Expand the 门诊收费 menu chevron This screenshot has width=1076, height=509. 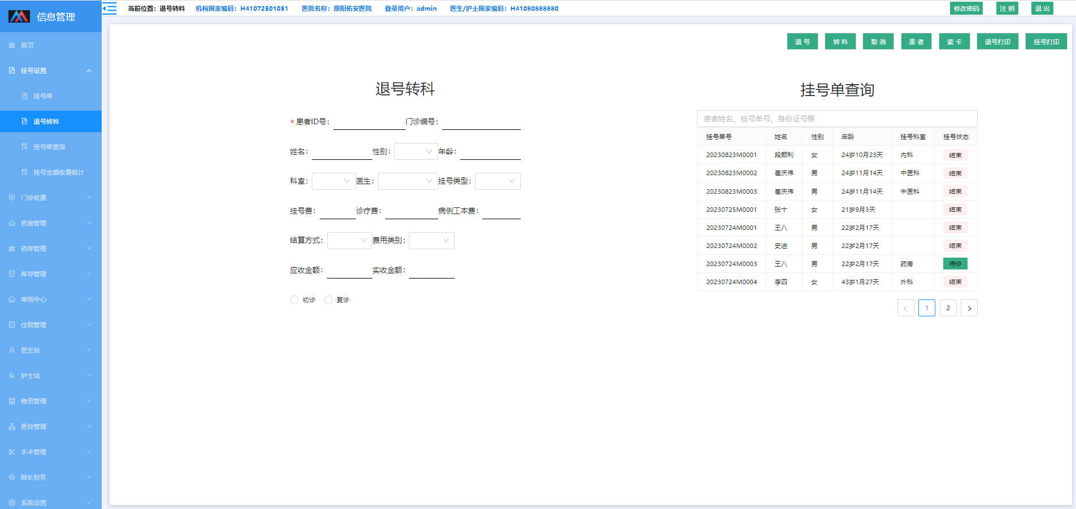tap(89, 198)
